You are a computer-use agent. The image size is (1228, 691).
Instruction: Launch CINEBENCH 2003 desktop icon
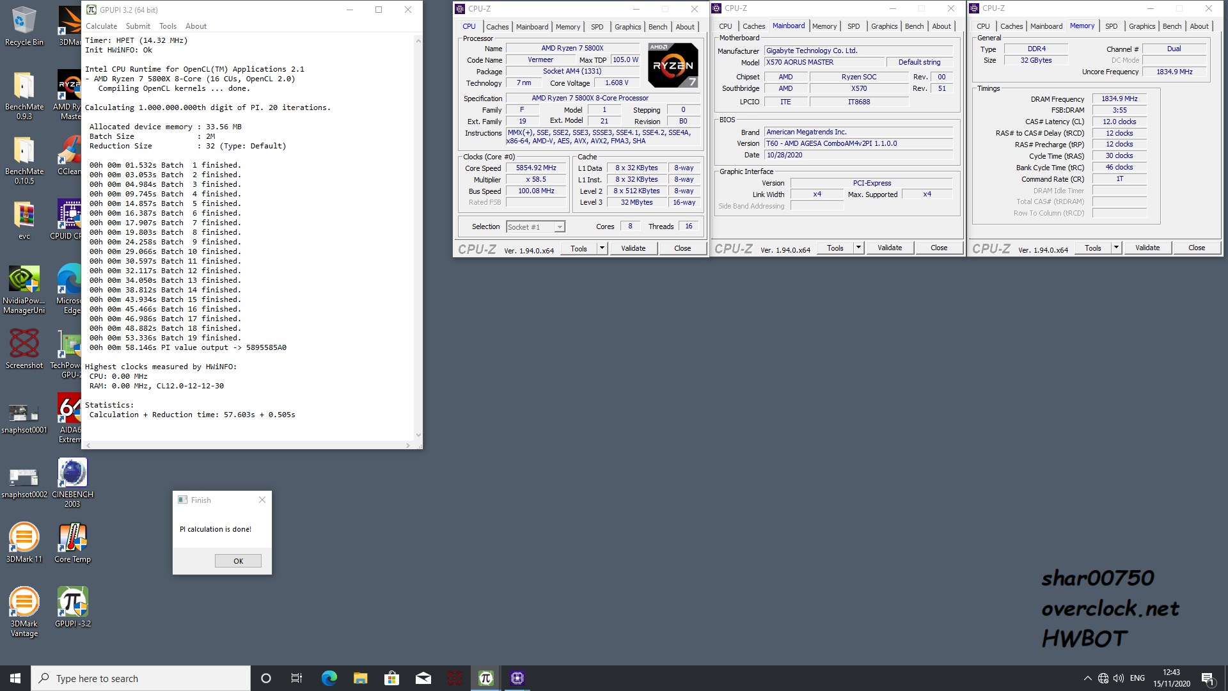pos(72,482)
